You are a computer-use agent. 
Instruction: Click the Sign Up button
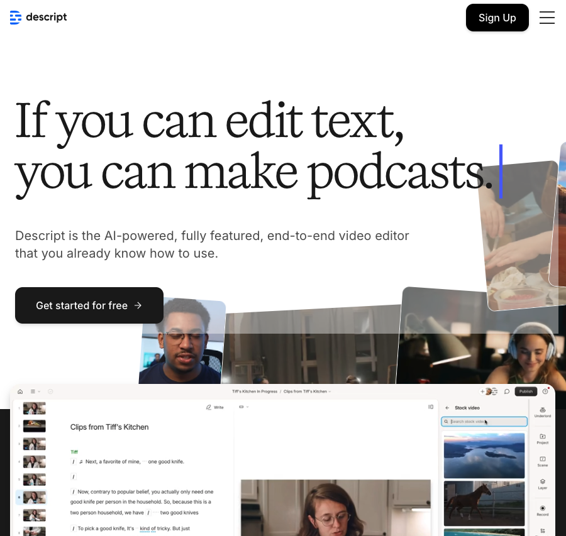(x=497, y=18)
